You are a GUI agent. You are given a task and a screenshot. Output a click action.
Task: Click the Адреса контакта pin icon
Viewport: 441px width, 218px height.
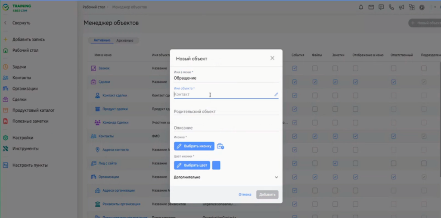pos(98,149)
